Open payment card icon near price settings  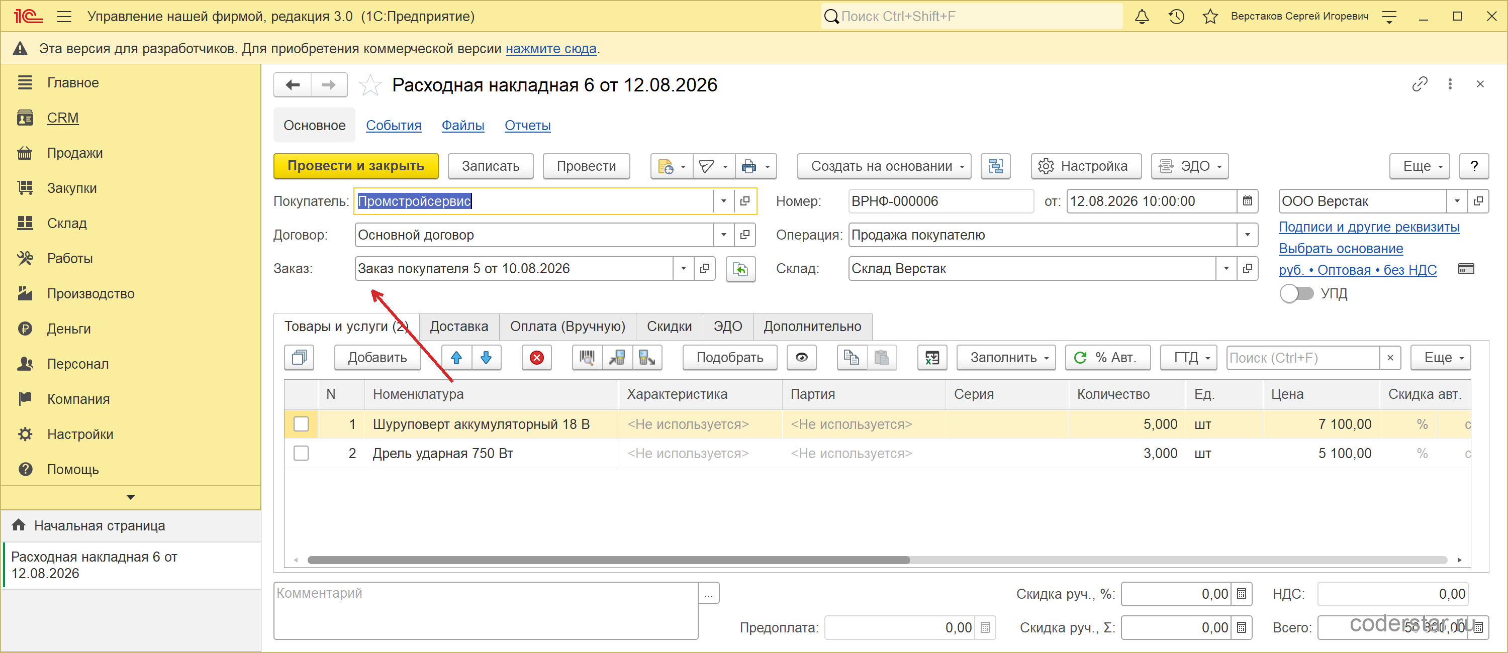(x=1466, y=269)
